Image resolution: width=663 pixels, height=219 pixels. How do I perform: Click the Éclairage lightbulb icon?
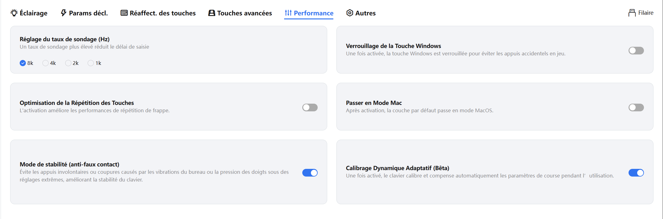[14, 13]
